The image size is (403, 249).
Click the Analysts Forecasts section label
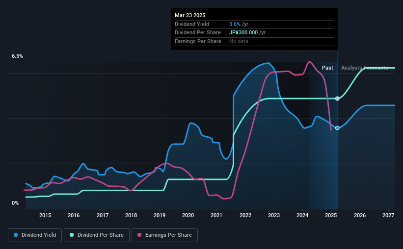tap(364, 68)
